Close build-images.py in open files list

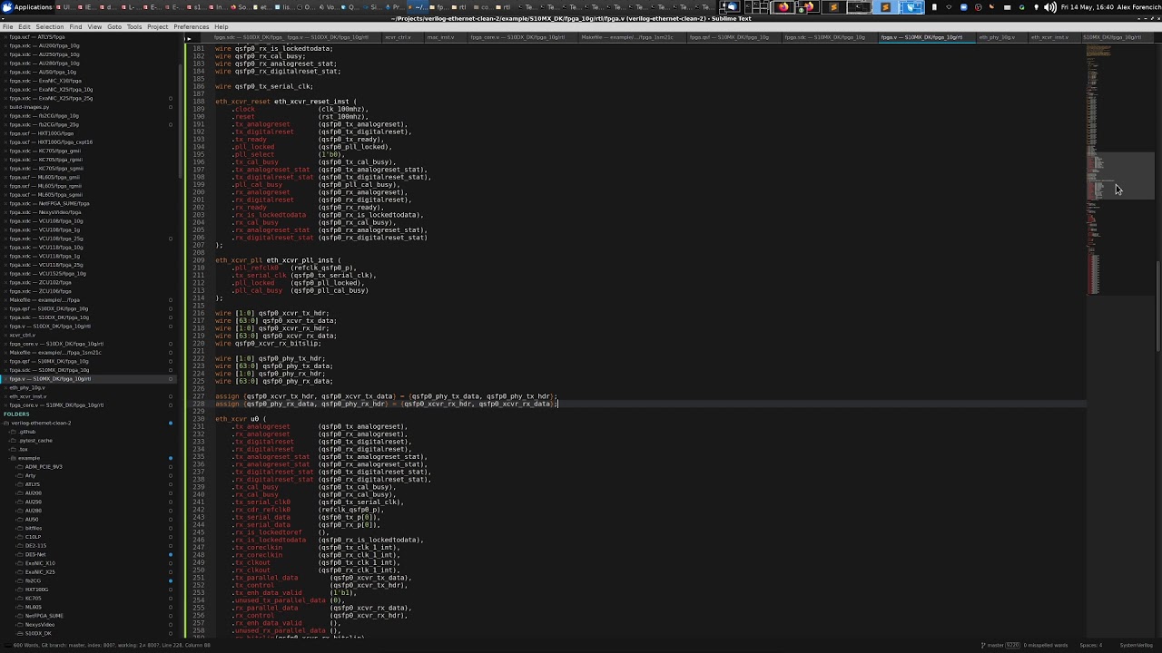[x=5, y=107]
